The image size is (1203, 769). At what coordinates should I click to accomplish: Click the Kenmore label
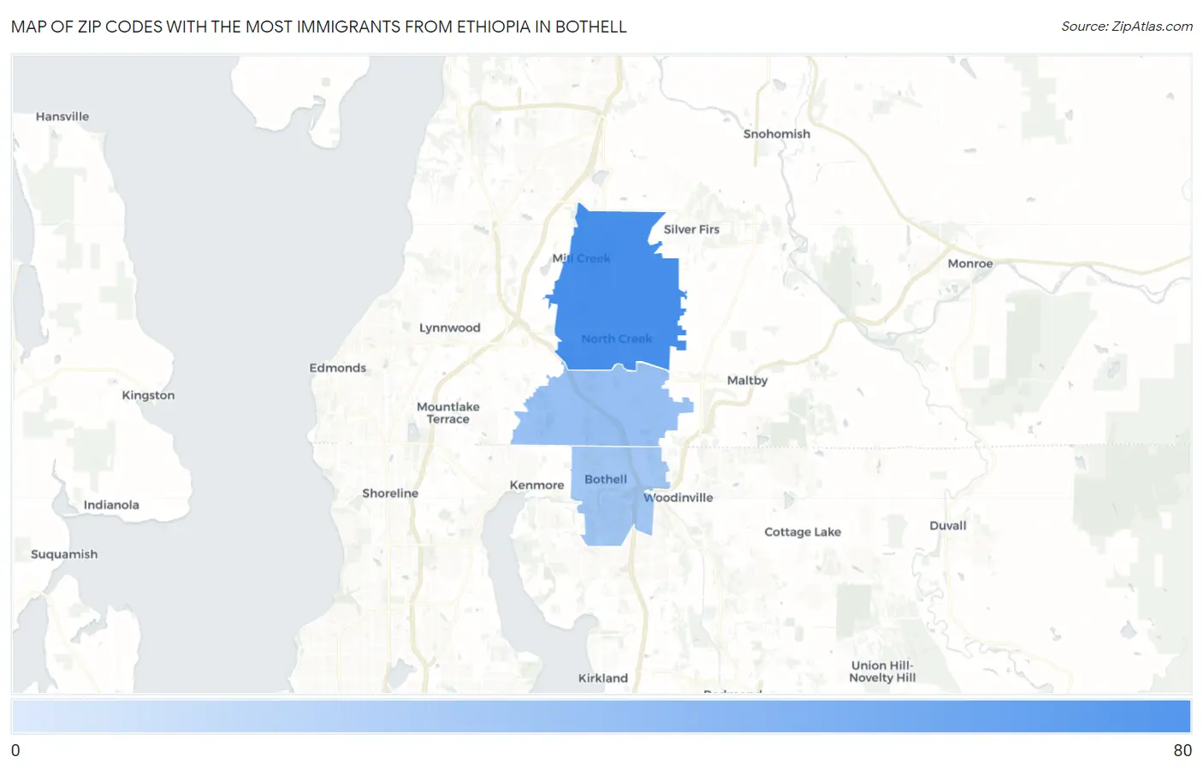click(536, 485)
